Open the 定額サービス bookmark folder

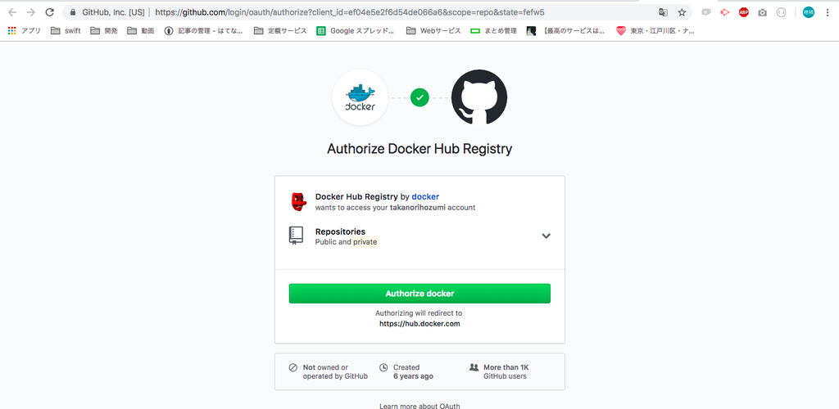point(280,31)
